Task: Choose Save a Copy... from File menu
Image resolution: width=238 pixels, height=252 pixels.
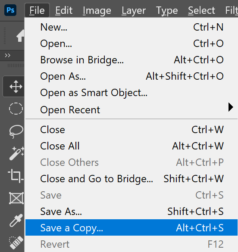Action: 132,227
